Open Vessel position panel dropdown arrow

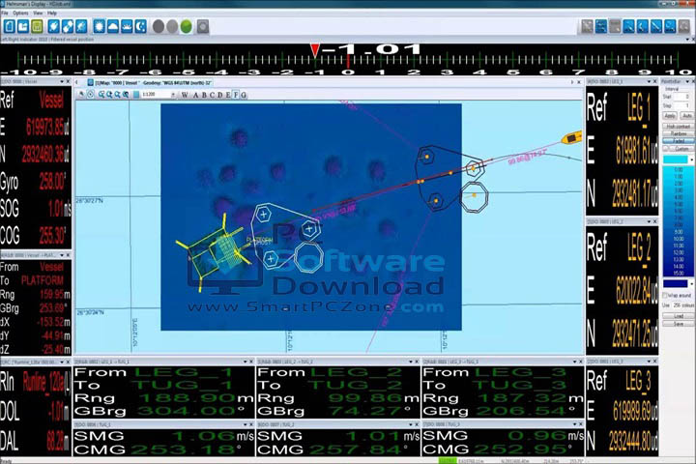click(x=62, y=82)
